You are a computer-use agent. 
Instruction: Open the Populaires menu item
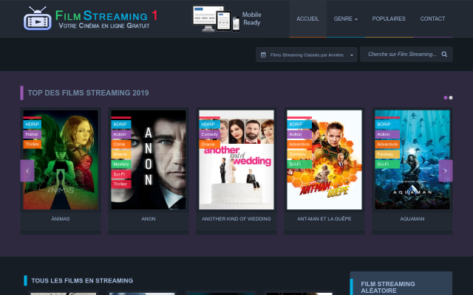tap(389, 18)
